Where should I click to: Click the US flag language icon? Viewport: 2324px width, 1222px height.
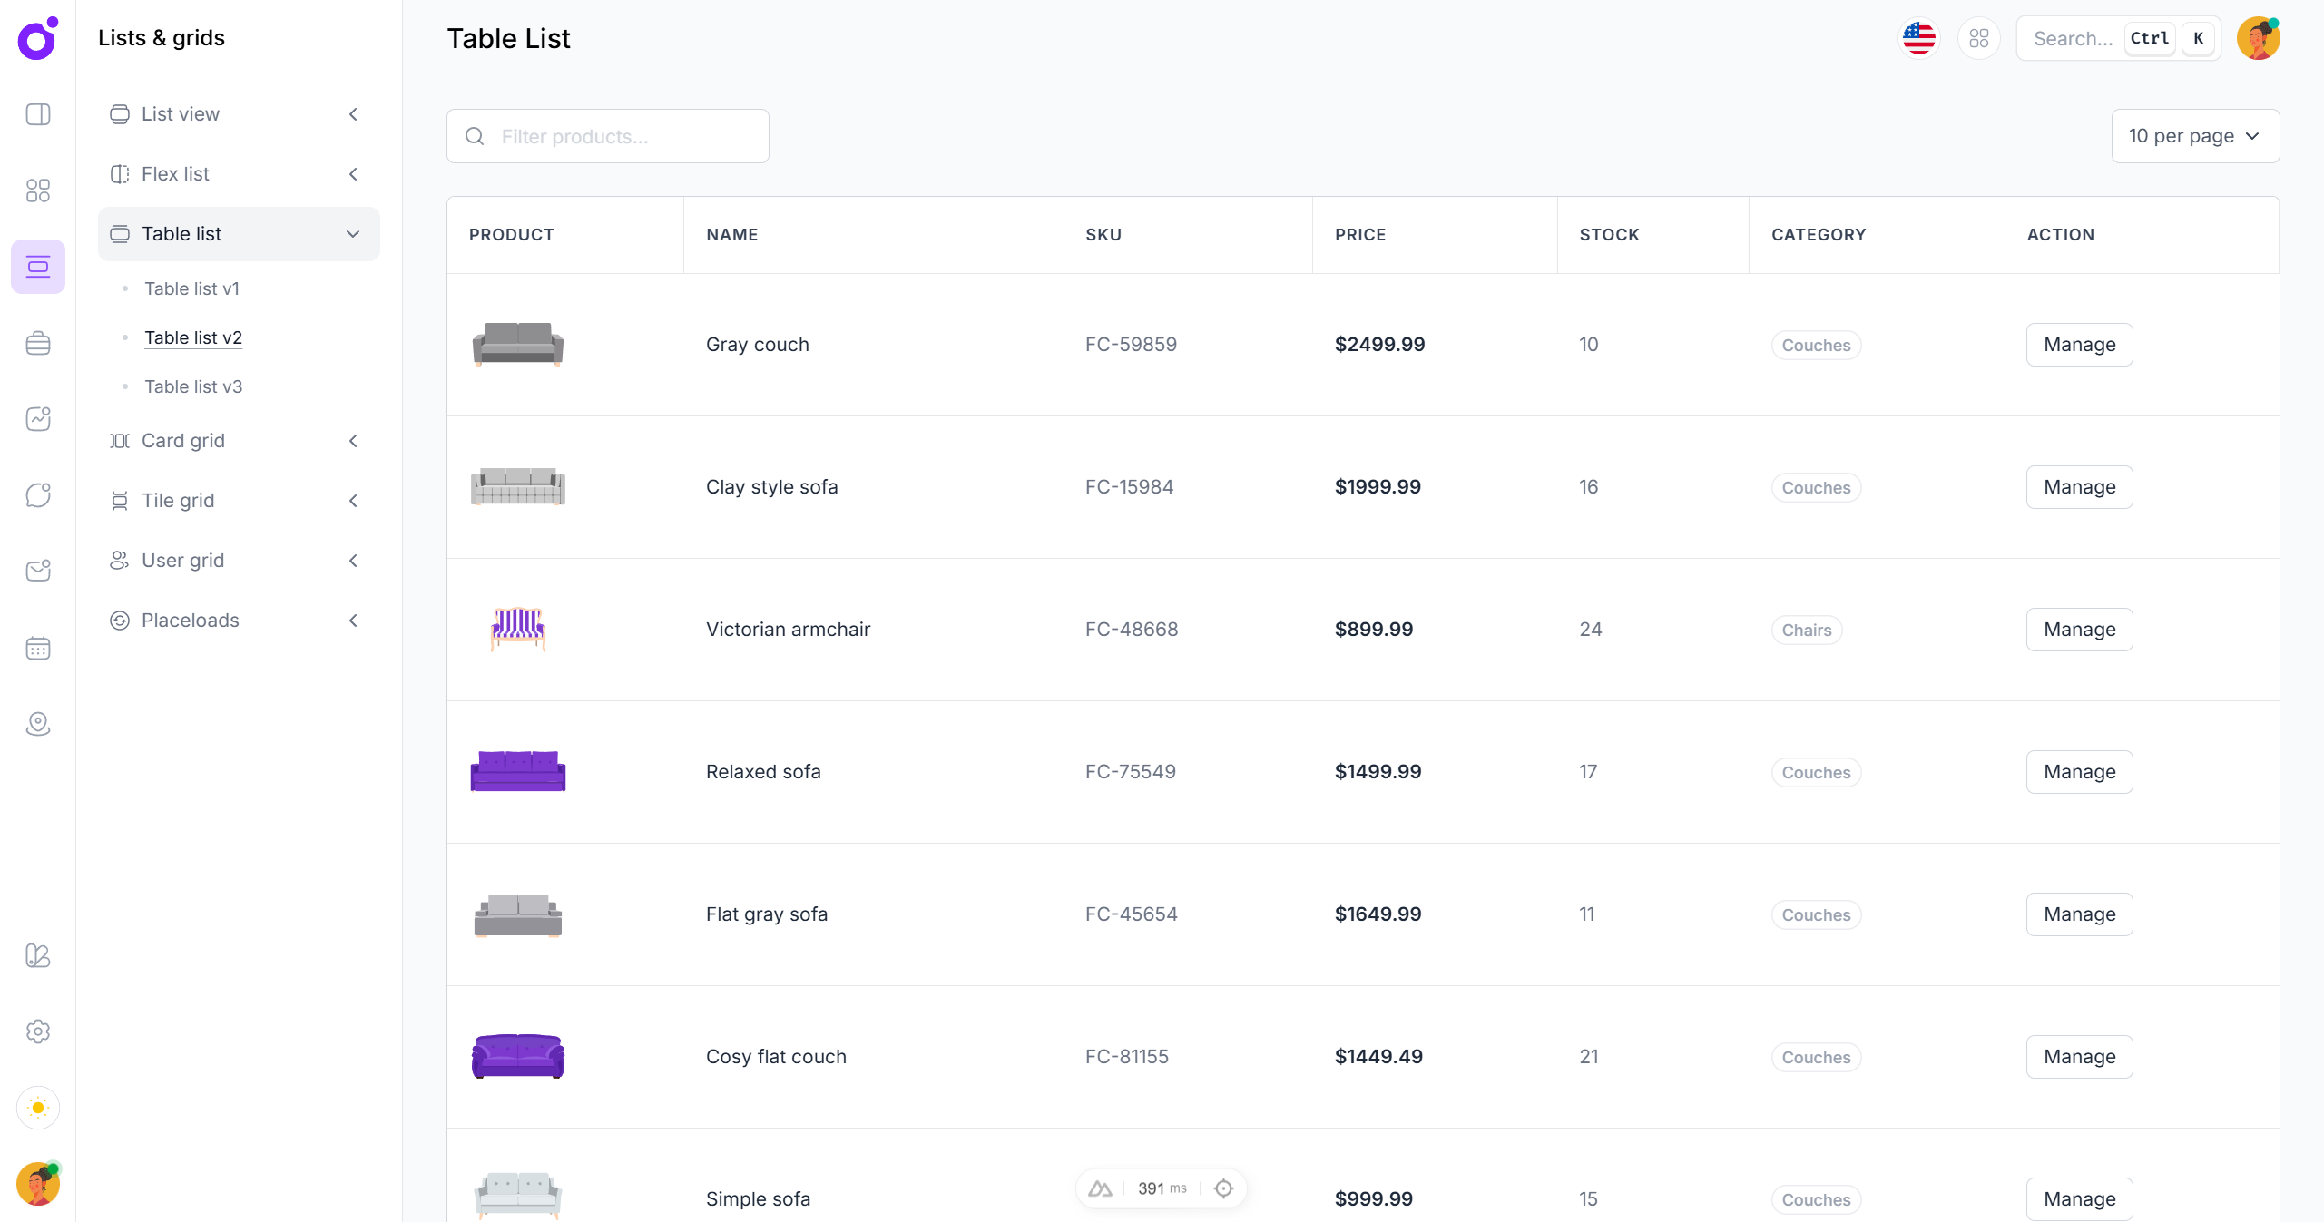(1918, 38)
